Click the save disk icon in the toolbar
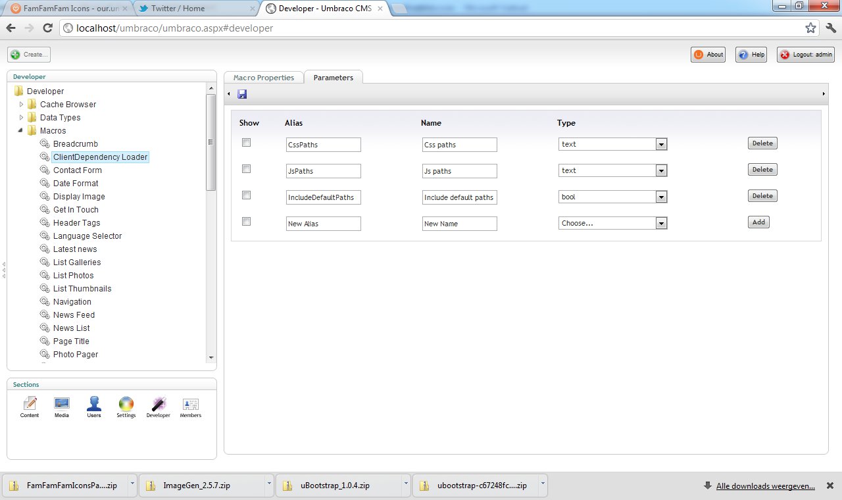The height and width of the screenshot is (500, 842). 242,94
